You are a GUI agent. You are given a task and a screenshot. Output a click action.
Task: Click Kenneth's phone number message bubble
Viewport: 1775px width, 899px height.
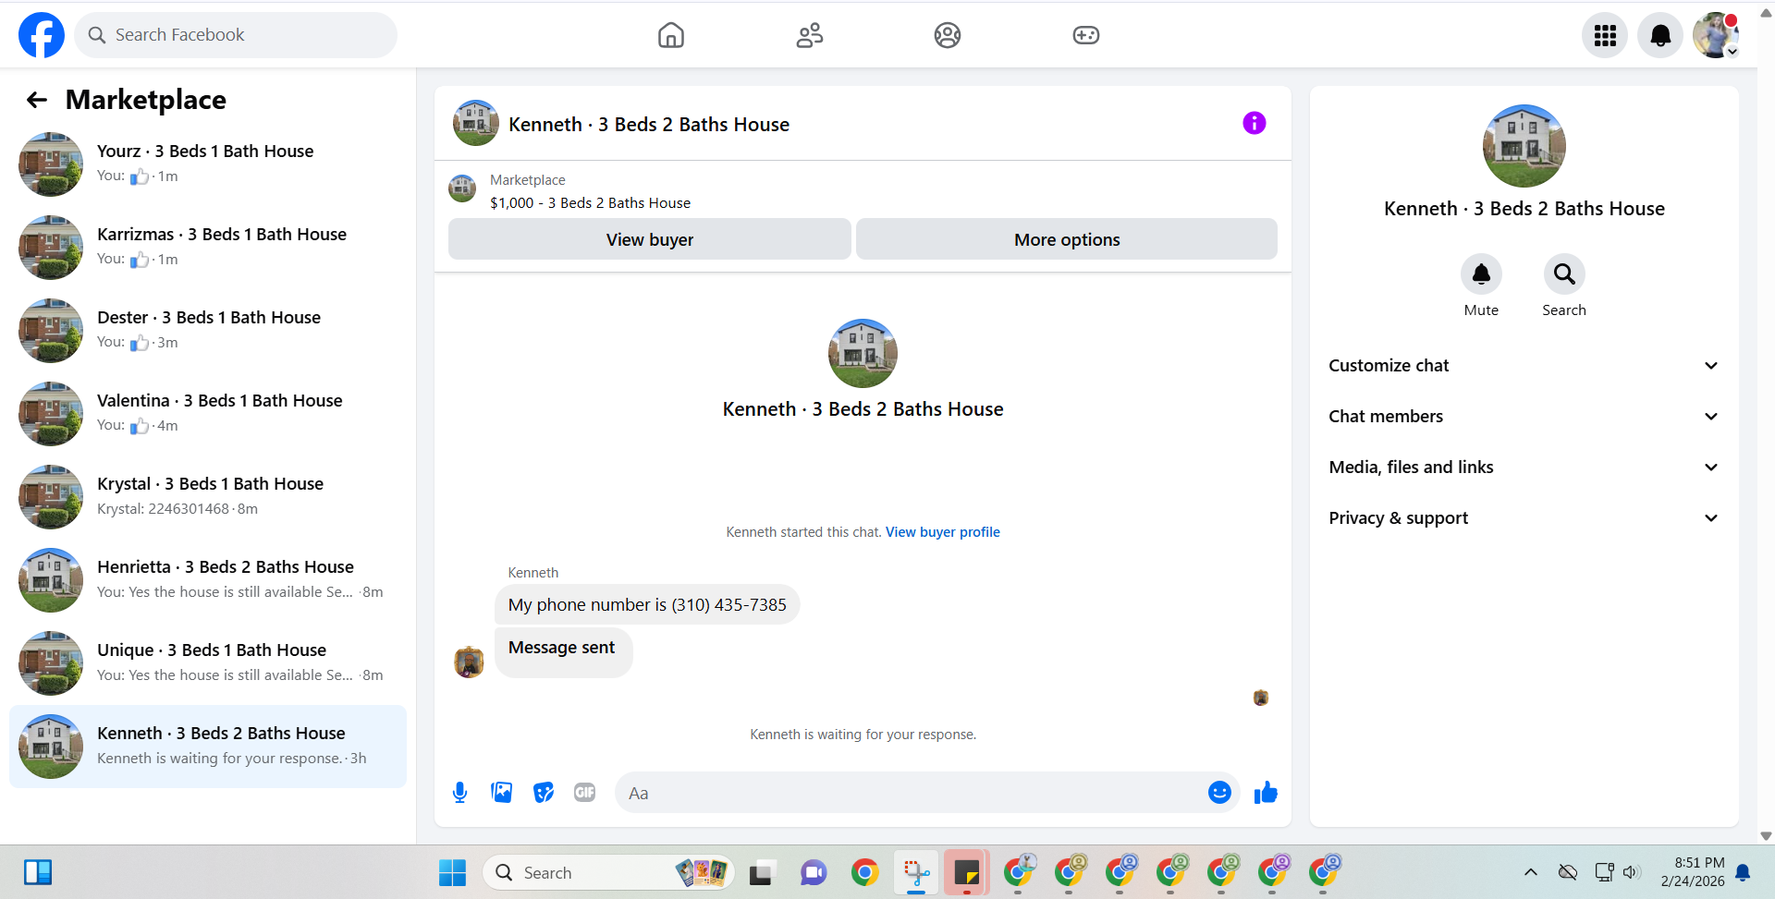(647, 604)
